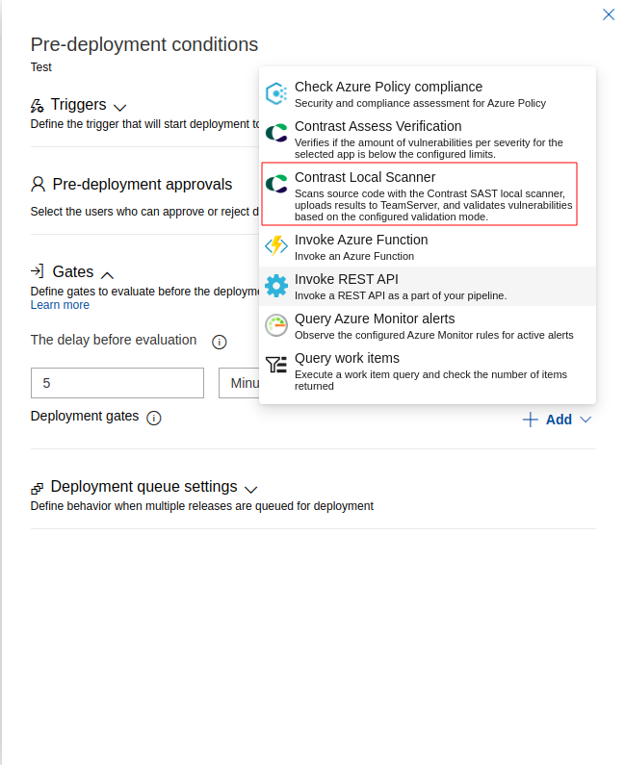
Task: Click the Contrast Assess Verification logo icon
Action: [x=276, y=133]
